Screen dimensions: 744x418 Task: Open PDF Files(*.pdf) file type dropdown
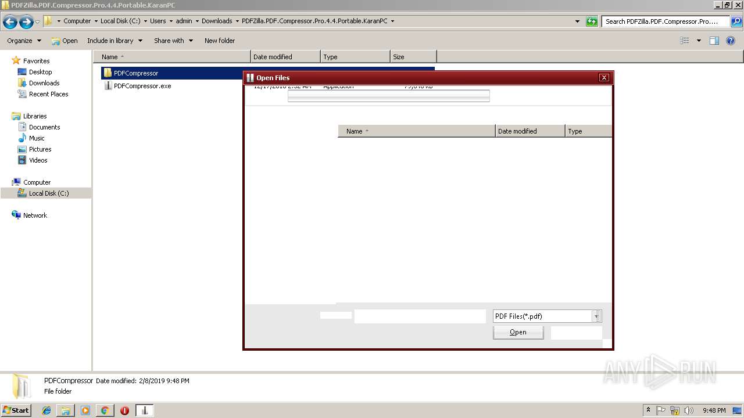pos(547,316)
